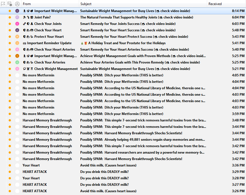Sort messages by Subject column header
The image size is (246, 195).
tap(143, 4)
